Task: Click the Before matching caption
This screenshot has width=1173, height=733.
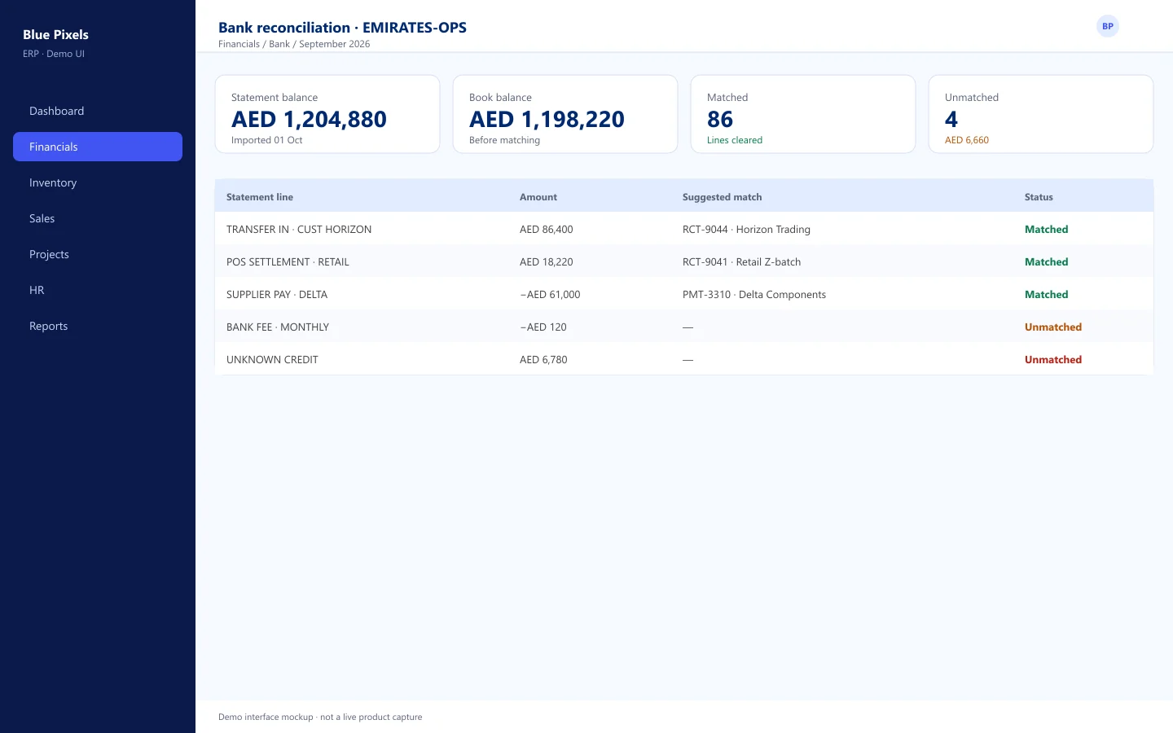Action: [504, 140]
